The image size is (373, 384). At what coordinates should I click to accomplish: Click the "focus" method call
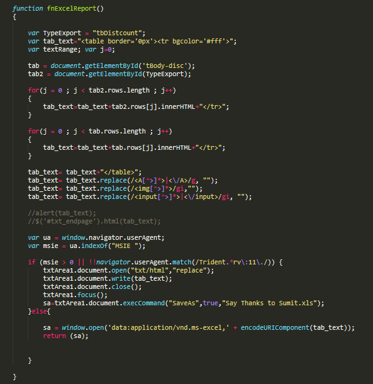(87, 295)
